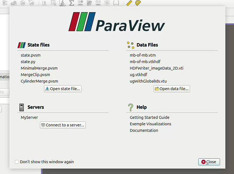This screenshot has width=234, height=174.
Task: Open MergeClip.pvsm state file
Action: (x=35, y=75)
